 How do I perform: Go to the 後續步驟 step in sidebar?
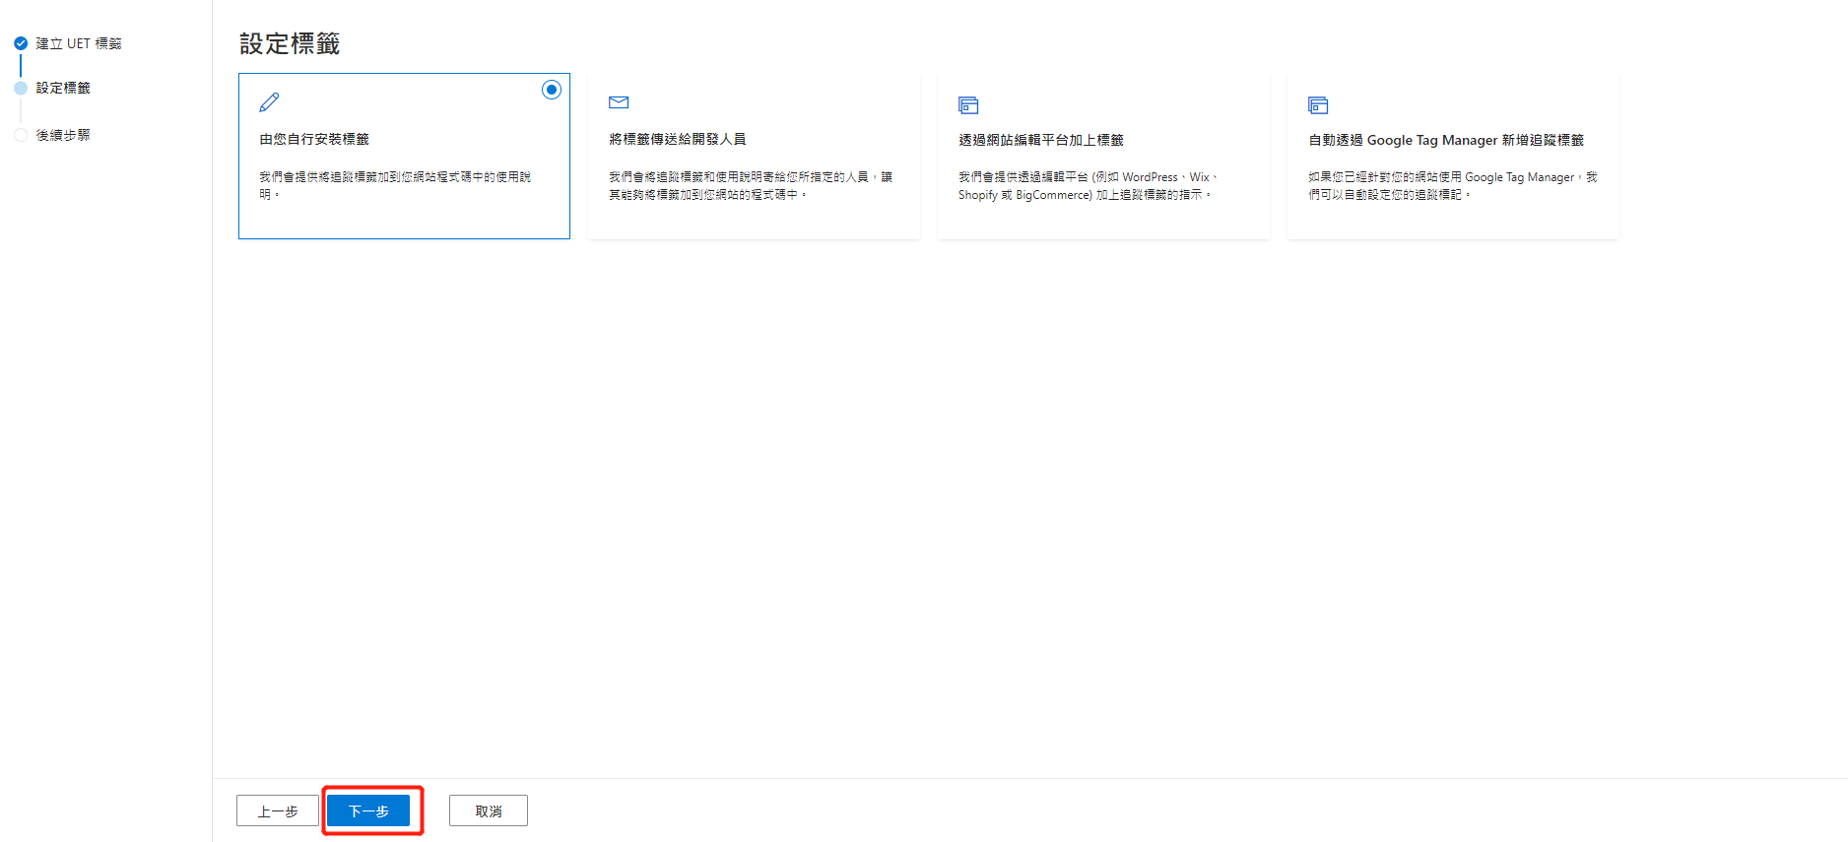click(x=63, y=135)
